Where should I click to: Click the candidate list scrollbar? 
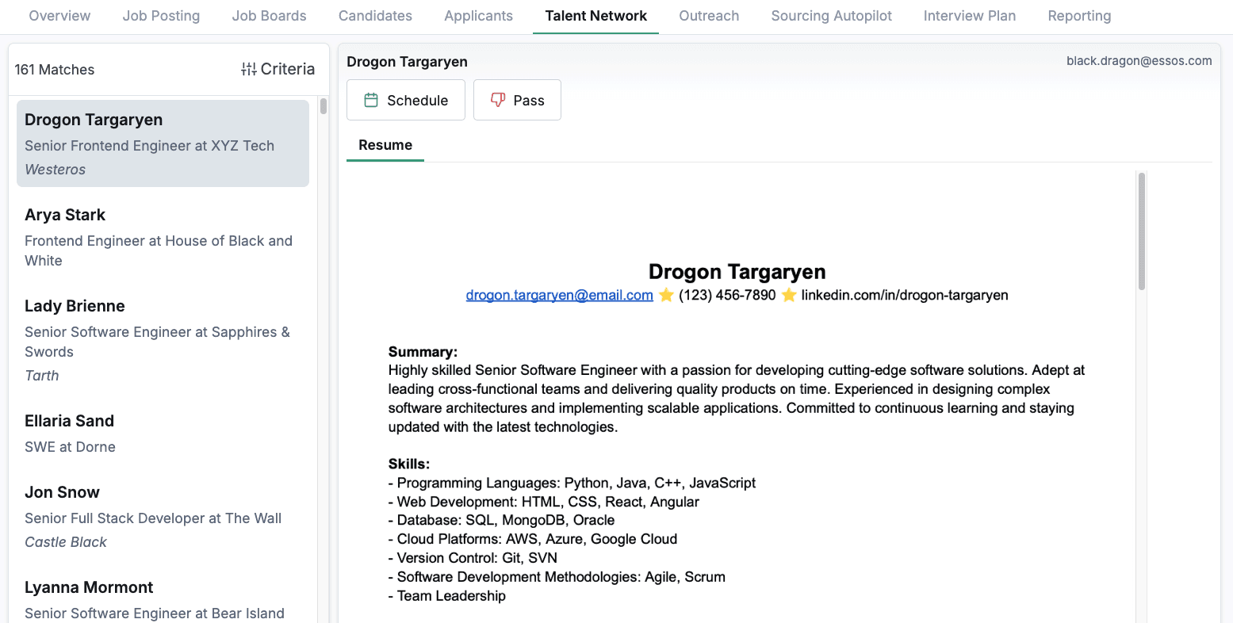click(x=324, y=107)
